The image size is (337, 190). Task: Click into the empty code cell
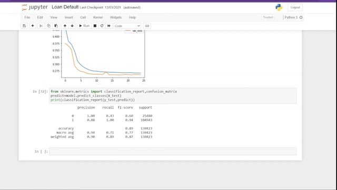pyautogui.click(x=173, y=151)
